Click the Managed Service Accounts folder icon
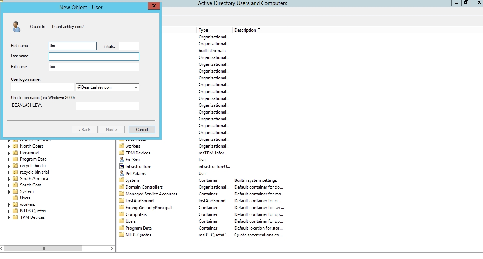Viewport: 483px width, 259px height. (x=122, y=194)
